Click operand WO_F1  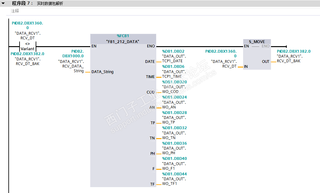pyautogui.click(x=168, y=169)
